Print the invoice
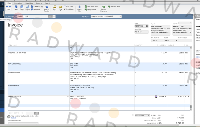200x127 pixels. click(x=55, y=8)
